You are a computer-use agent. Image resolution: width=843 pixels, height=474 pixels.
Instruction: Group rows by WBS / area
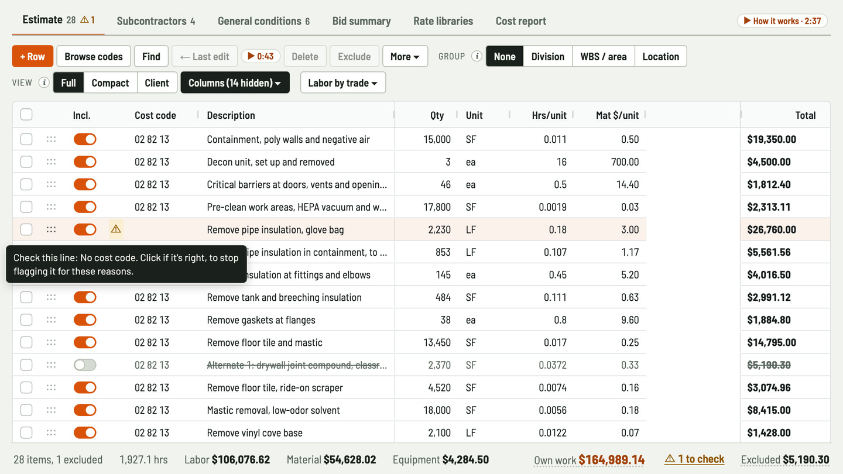[x=604, y=56]
